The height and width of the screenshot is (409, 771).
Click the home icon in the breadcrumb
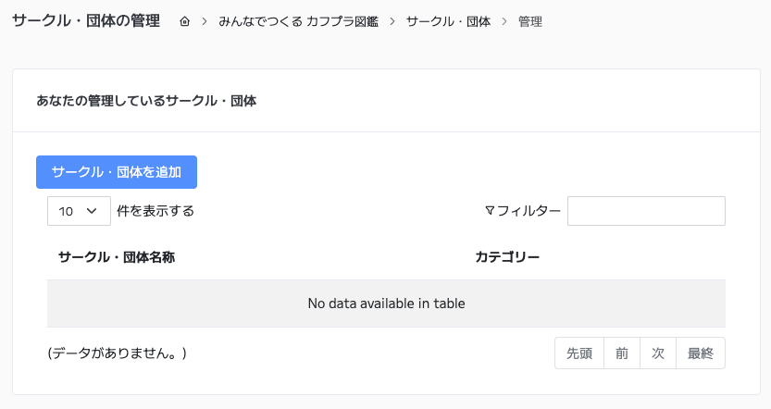185,21
